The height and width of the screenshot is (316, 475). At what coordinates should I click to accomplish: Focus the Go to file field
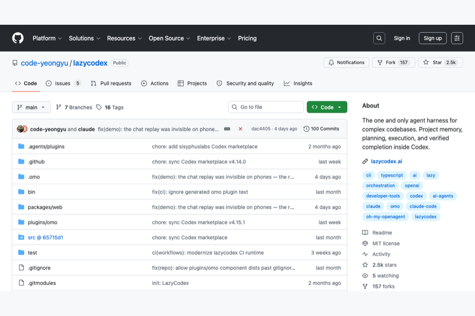[266, 107]
